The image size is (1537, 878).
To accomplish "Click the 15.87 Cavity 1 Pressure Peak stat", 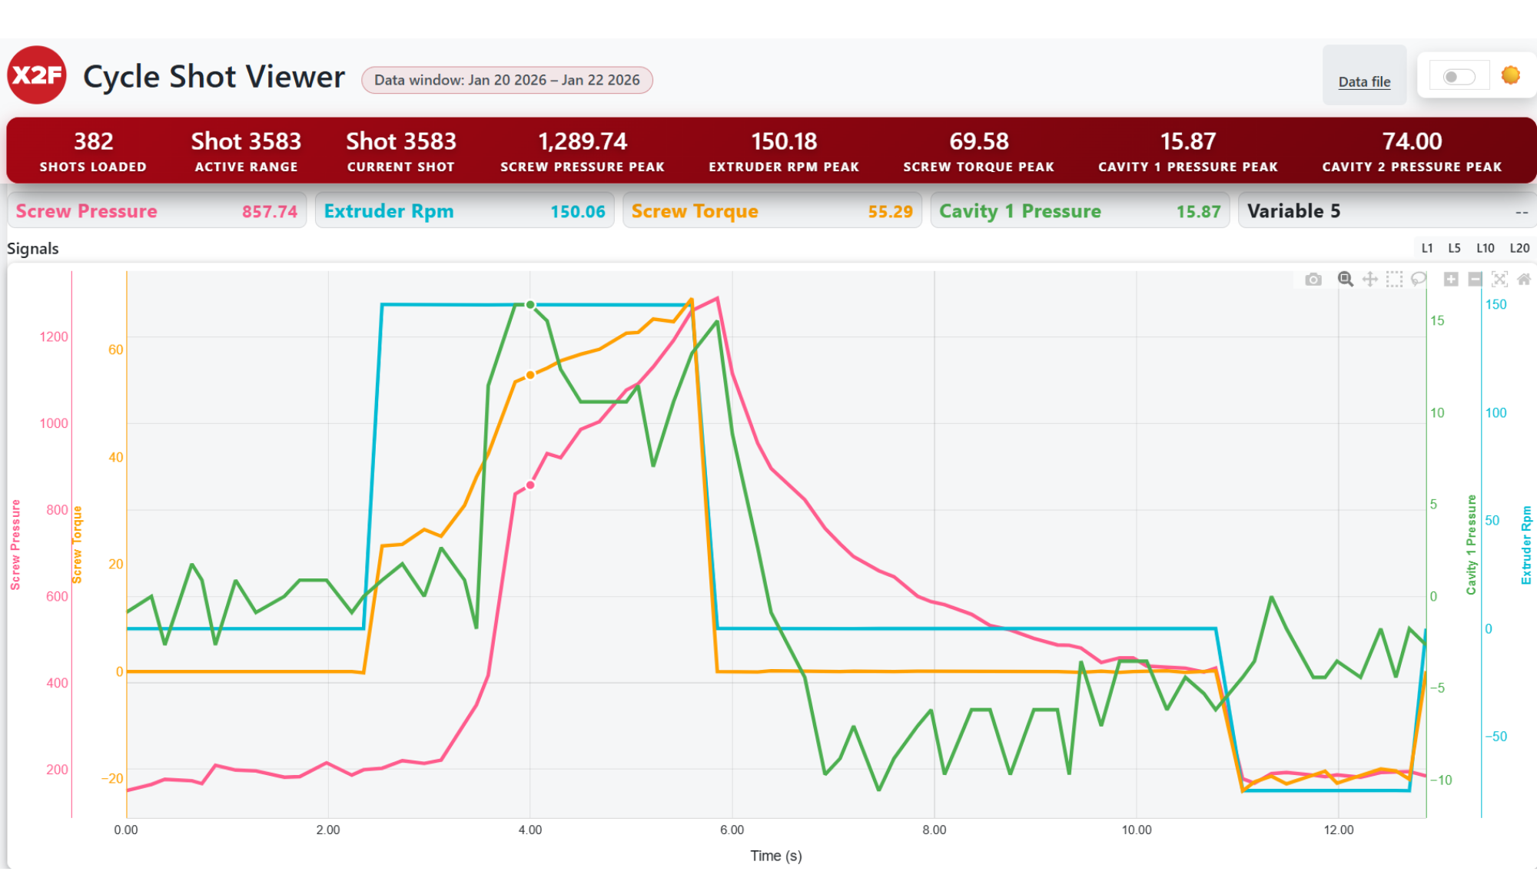I will (1188, 151).
